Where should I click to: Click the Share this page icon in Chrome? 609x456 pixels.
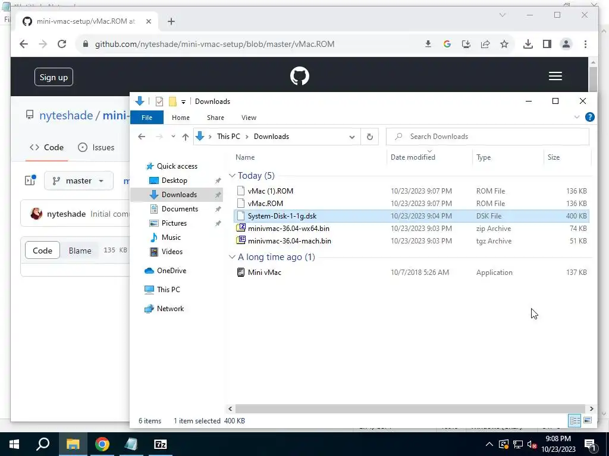[485, 44]
